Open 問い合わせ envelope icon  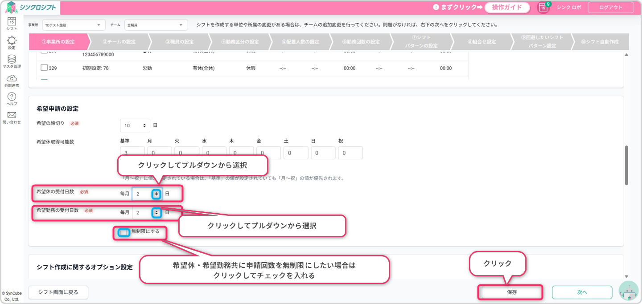12,117
